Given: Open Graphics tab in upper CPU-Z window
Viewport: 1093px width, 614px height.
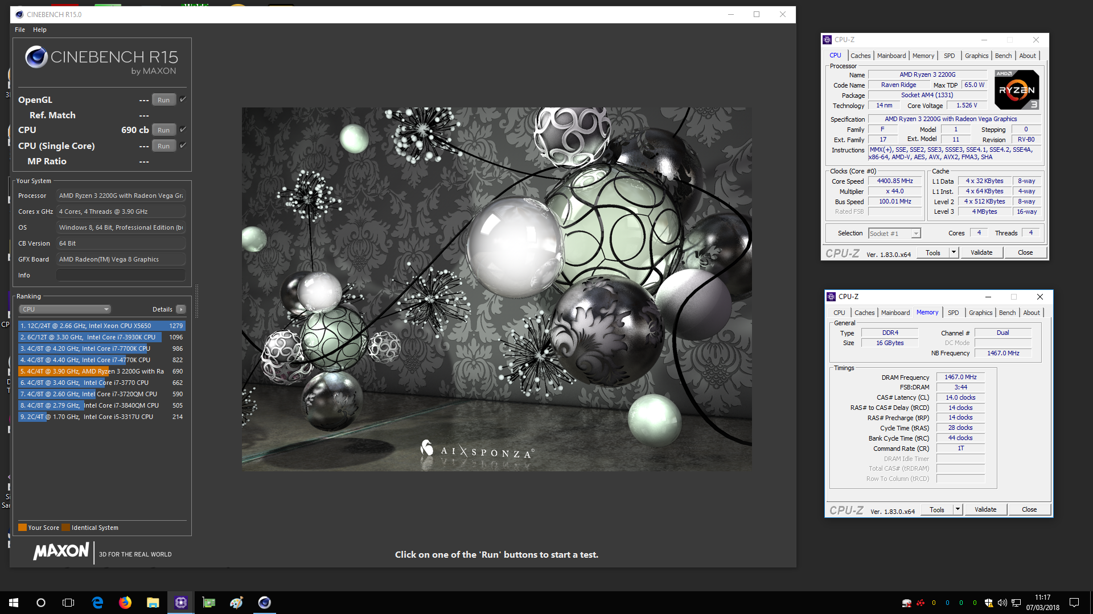Looking at the screenshot, I should [x=976, y=56].
